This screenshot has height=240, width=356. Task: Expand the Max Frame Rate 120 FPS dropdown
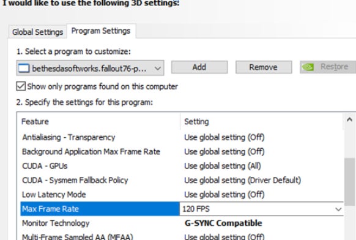(338, 209)
